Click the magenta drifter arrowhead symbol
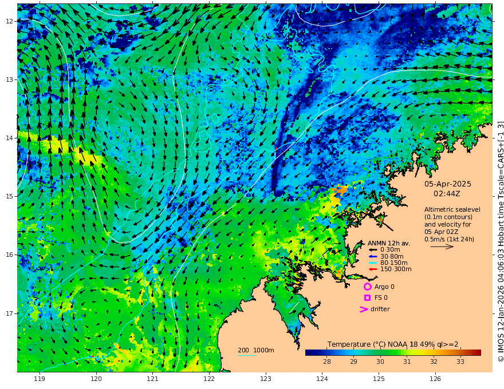Viewport: 504px width, 389px height. [363, 309]
